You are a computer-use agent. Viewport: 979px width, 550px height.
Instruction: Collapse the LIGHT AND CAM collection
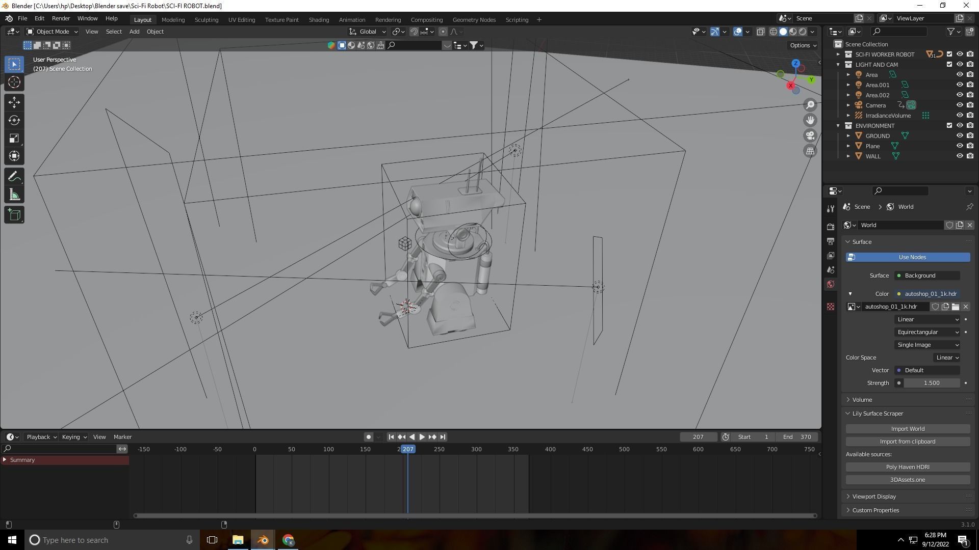838,65
